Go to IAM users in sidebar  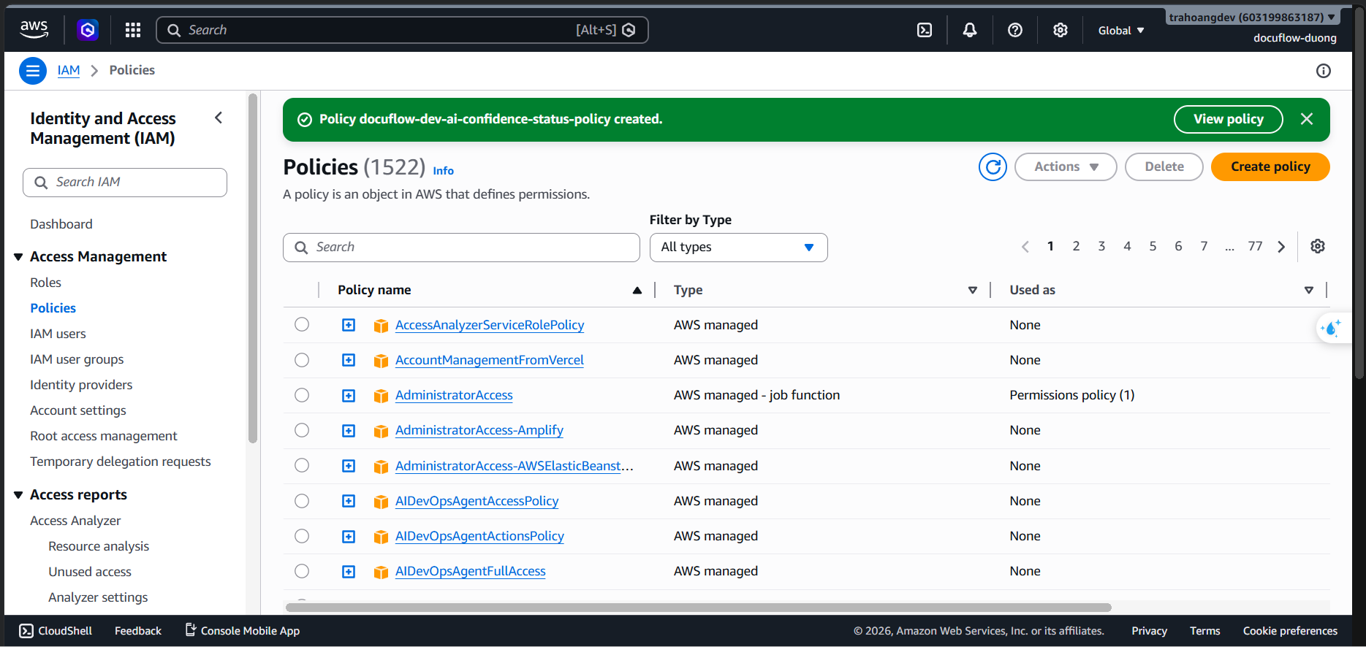(58, 334)
